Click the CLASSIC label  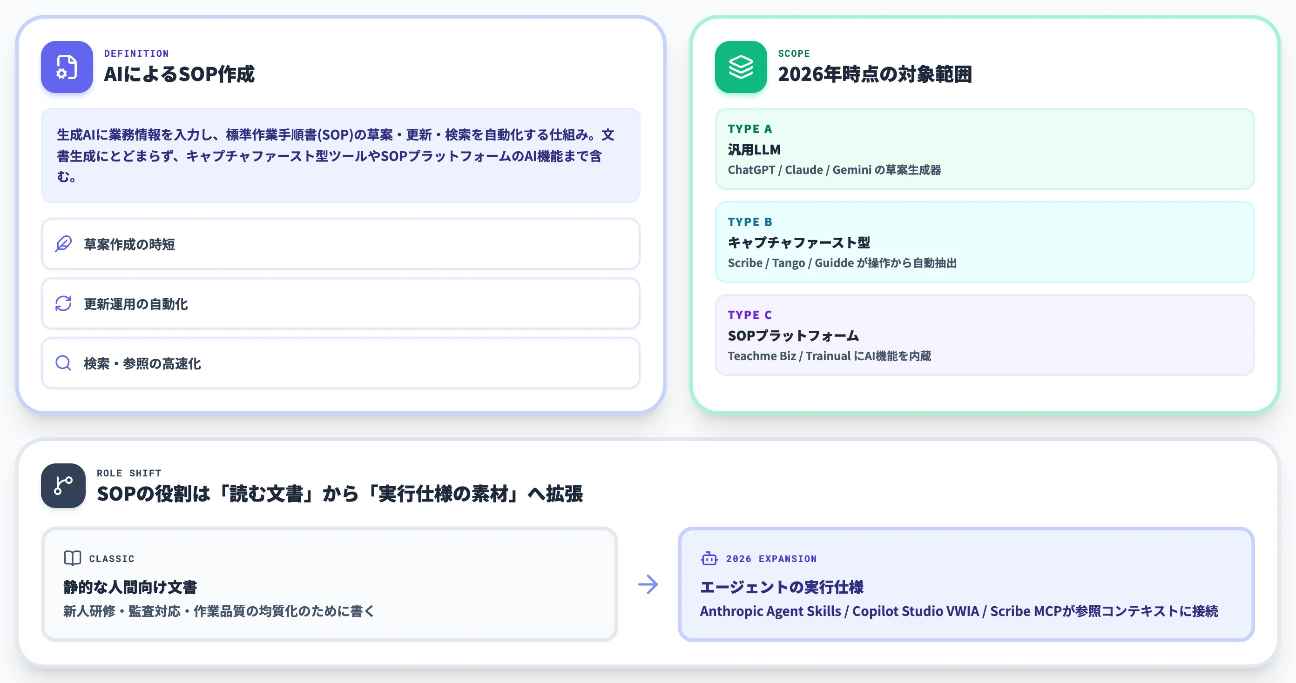click(x=112, y=559)
